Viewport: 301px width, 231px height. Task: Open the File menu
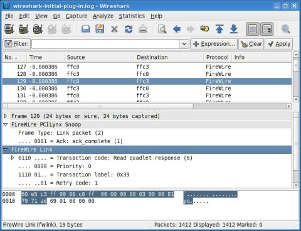9,16
